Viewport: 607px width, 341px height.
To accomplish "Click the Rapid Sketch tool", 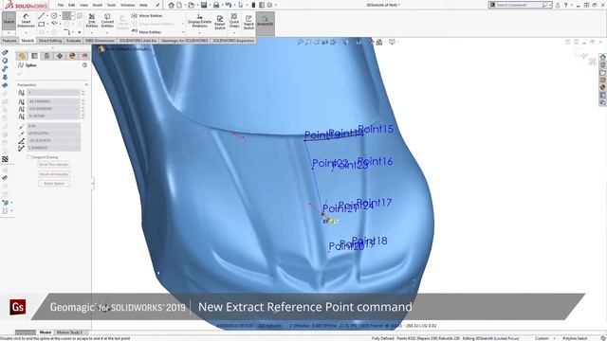I will 248,22.
